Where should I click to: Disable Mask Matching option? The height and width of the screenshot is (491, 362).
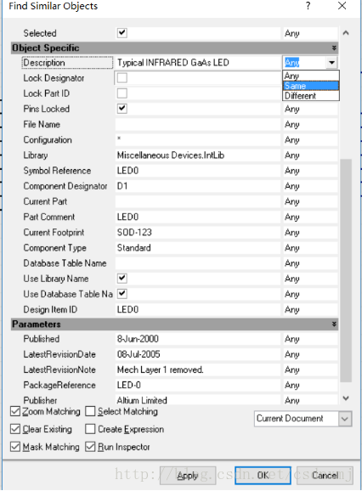coord(15,447)
